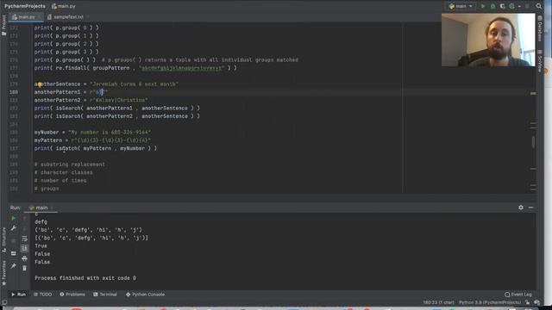This screenshot has height=310, width=552.
Task: Open the Problems tool window
Action: (x=72, y=294)
